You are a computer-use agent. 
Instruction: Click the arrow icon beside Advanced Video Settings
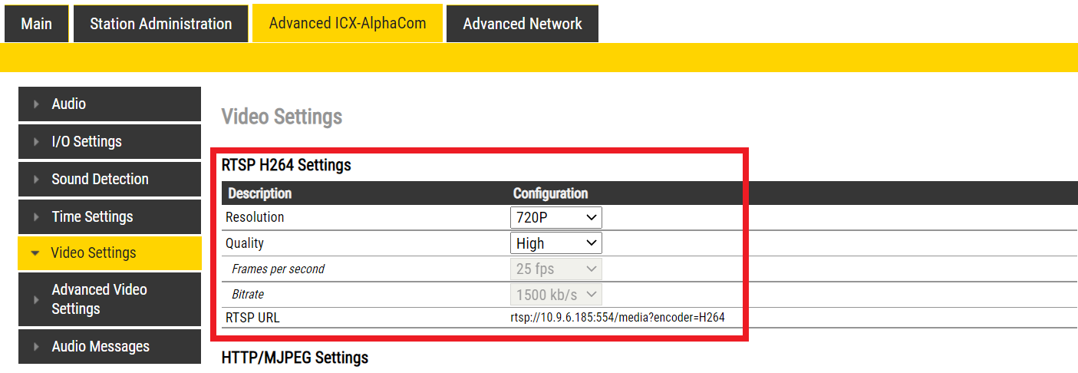click(x=36, y=299)
